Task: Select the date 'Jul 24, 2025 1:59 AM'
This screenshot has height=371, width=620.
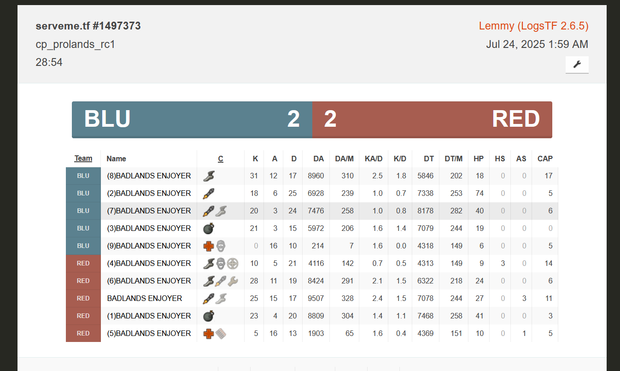Action: (x=537, y=45)
